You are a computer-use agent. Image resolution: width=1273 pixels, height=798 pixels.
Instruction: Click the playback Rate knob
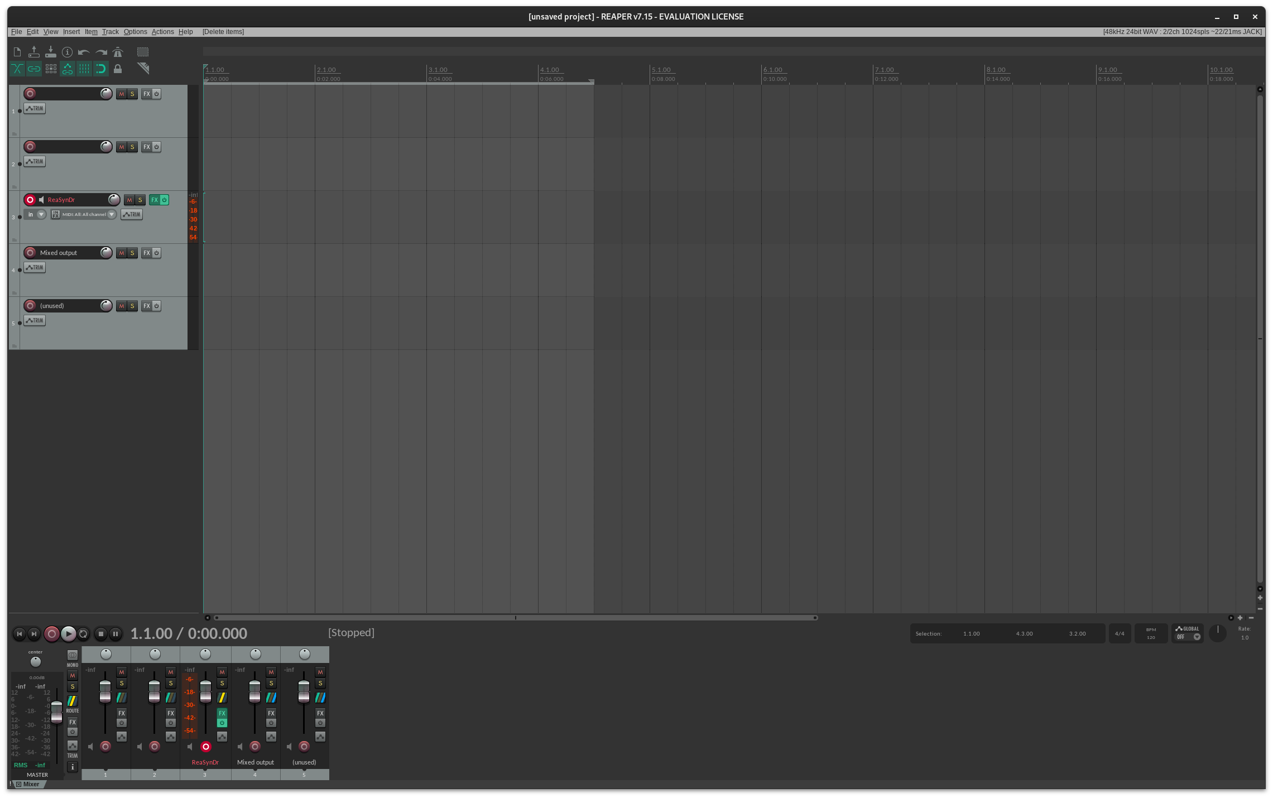[1218, 633]
